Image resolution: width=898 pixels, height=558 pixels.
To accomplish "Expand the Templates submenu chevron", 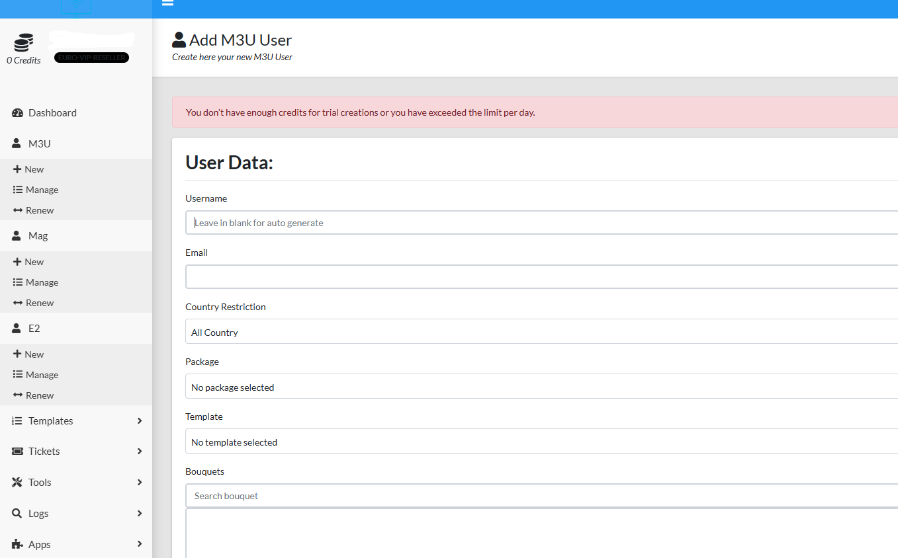I will [139, 421].
